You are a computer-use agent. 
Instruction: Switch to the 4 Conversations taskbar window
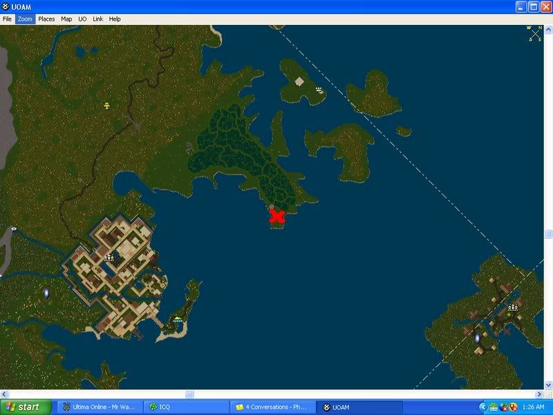coord(273,407)
